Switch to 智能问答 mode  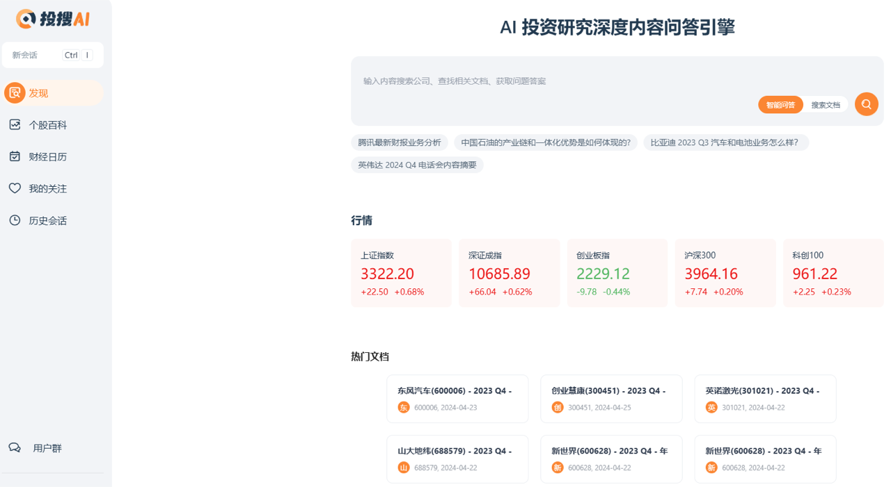point(780,105)
